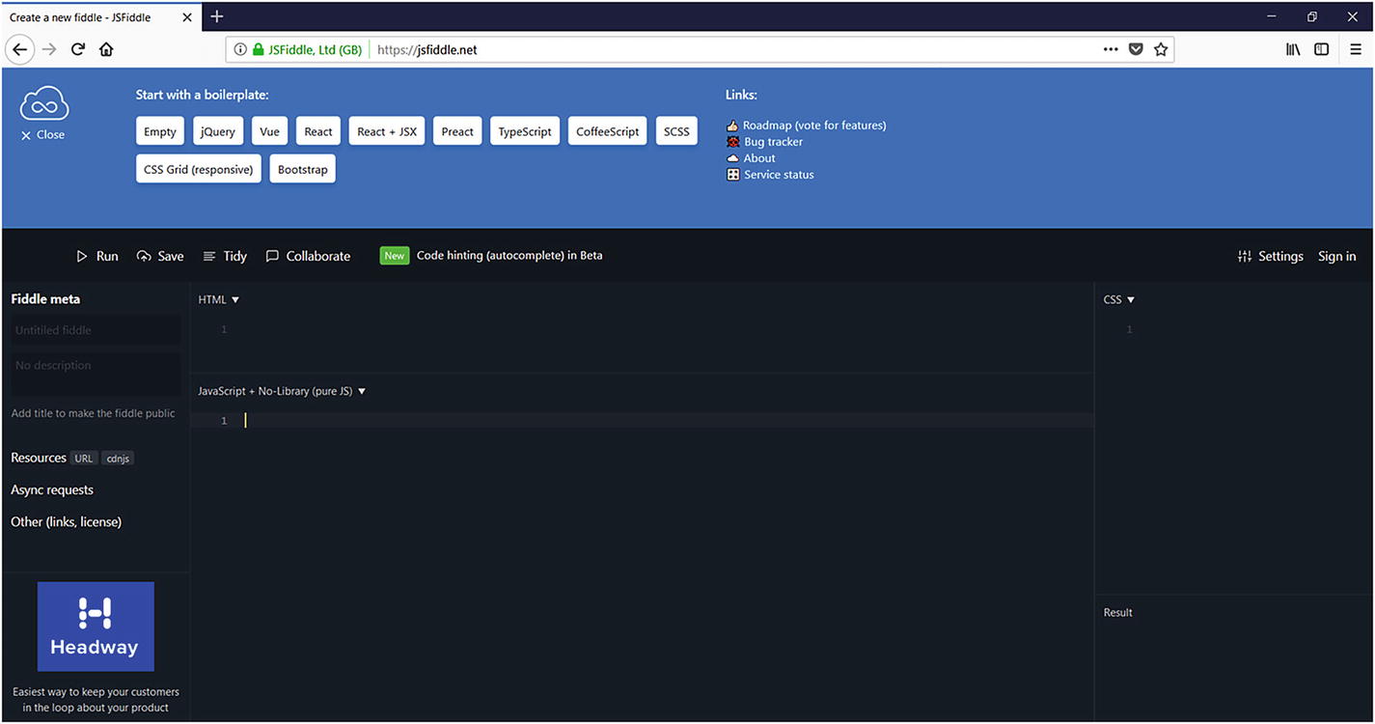
Task: Expand the JavaScript + No-Library dropdown
Action: tap(282, 392)
